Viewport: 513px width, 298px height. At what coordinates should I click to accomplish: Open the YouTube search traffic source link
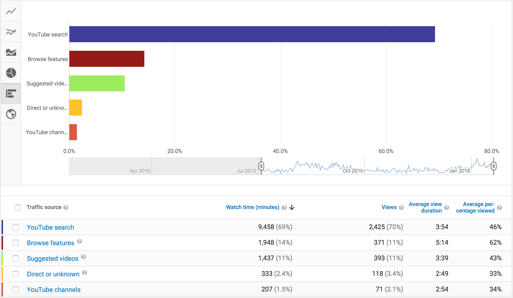50,227
